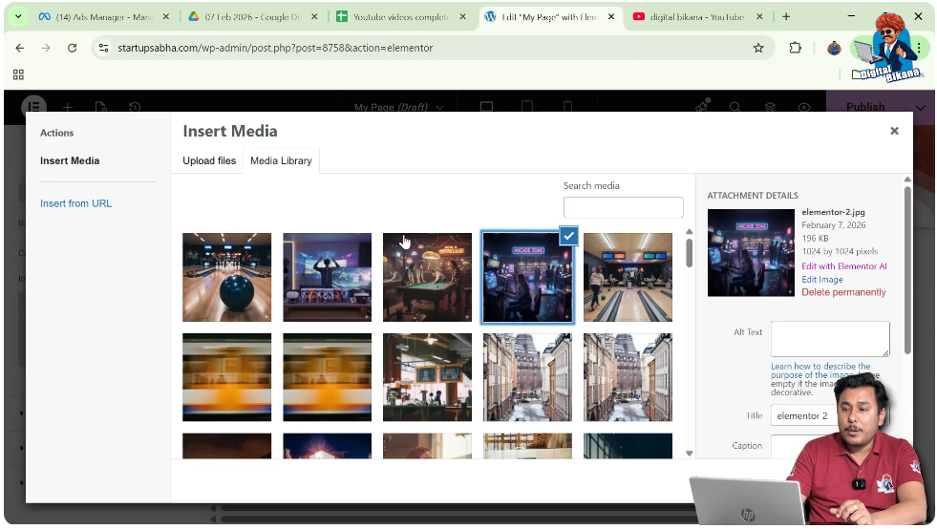Open the Chrome apps grid shortcut
Image resolution: width=937 pixels, height=529 pixels.
[x=18, y=74]
